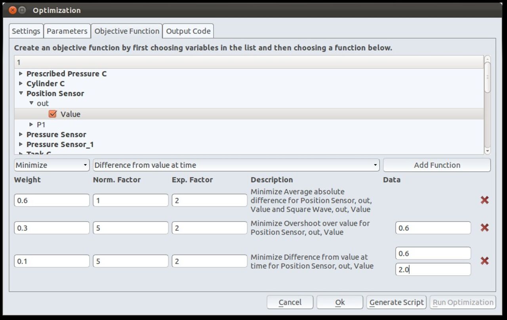Remove the Difference from value at time function
The height and width of the screenshot is (320, 507).
pos(484,261)
